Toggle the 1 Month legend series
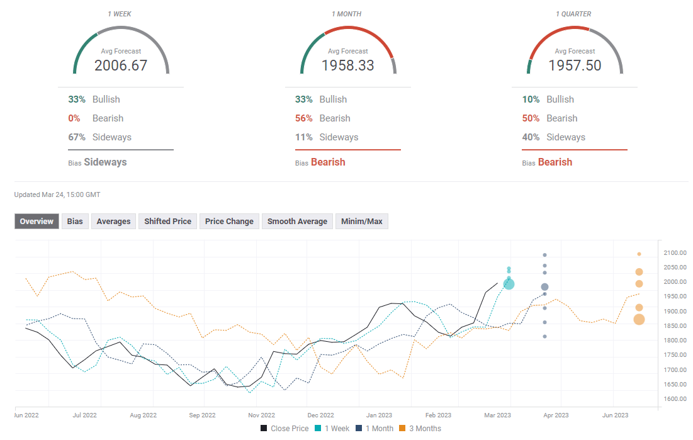 (374, 429)
